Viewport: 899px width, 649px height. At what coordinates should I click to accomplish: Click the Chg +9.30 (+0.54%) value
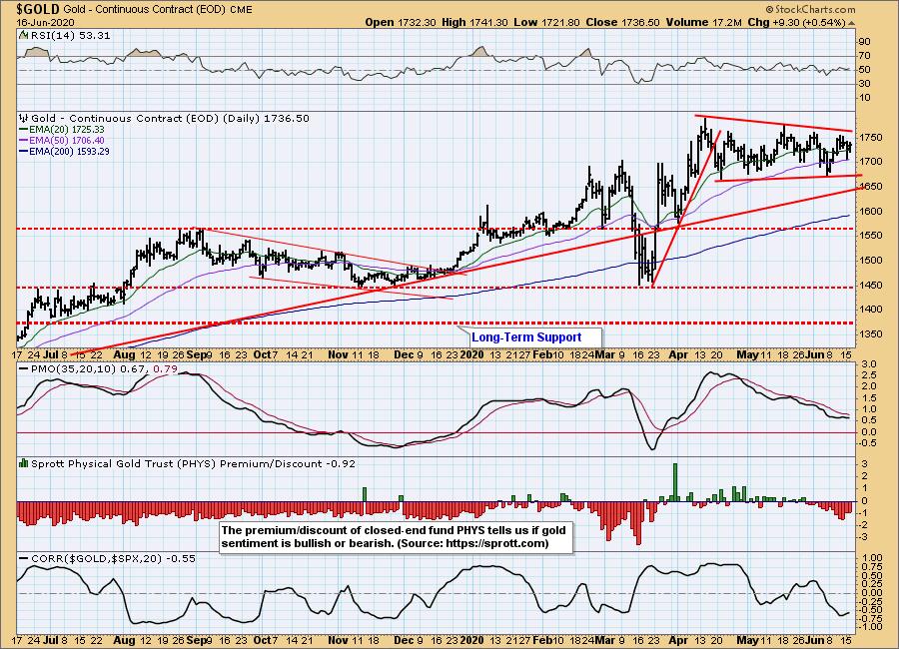pyautogui.click(x=796, y=22)
